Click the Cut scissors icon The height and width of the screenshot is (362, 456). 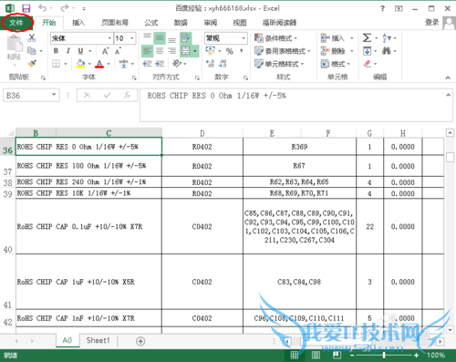(x=32, y=38)
